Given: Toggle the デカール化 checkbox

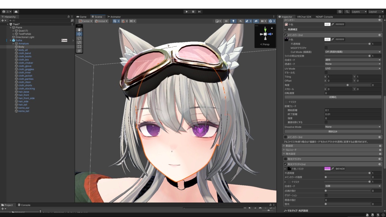Looking at the screenshot, I should click(x=326, y=73).
